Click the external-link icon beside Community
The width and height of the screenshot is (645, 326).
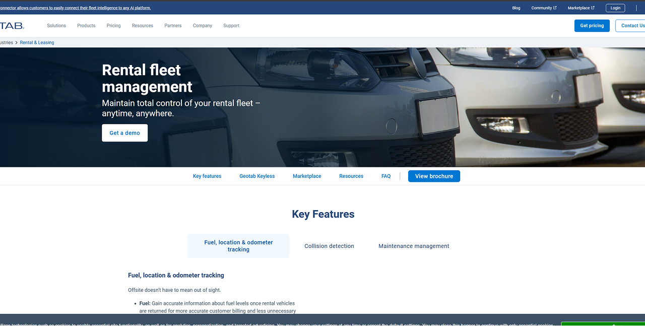point(555,8)
